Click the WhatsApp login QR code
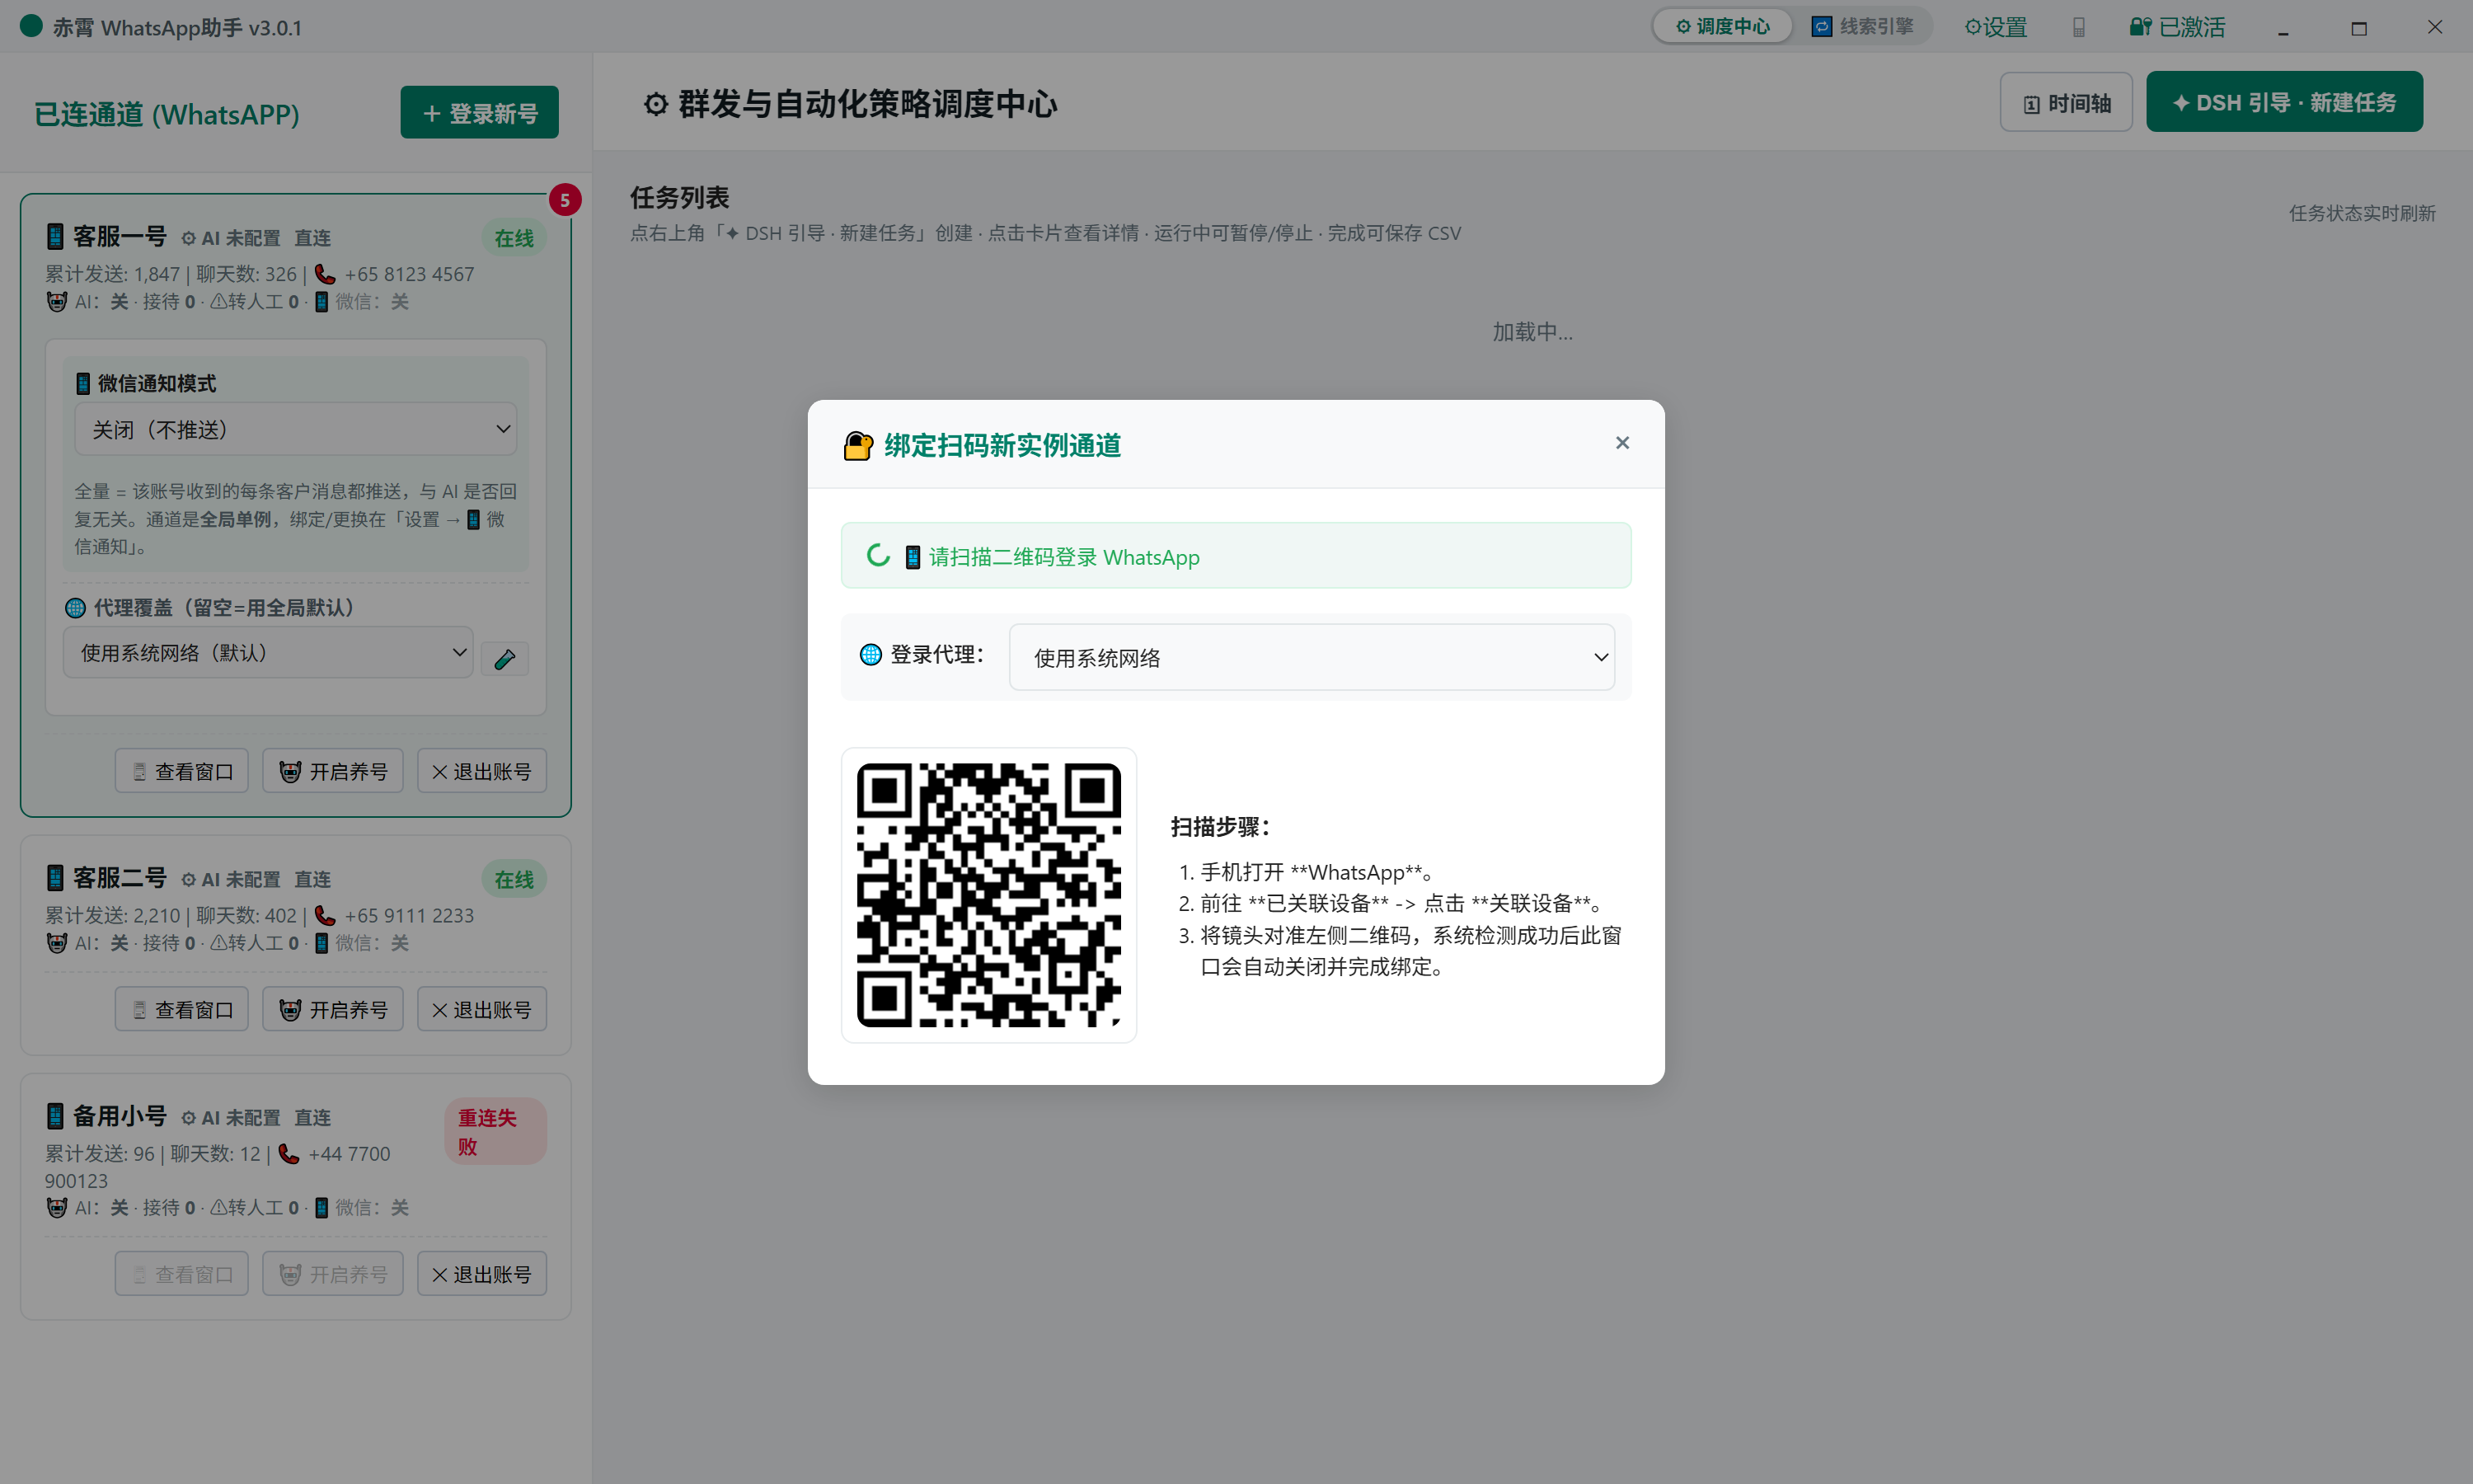The height and width of the screenshot is (1484, 2473). click(x=988, y=895)
